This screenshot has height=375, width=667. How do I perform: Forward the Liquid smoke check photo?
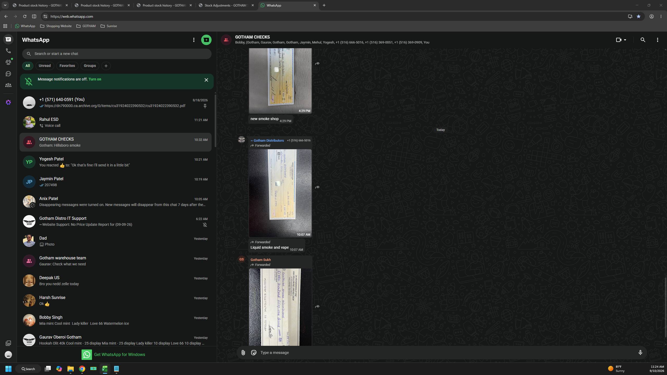(317, 187)
